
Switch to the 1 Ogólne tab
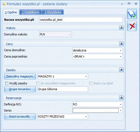coord(11,12)
